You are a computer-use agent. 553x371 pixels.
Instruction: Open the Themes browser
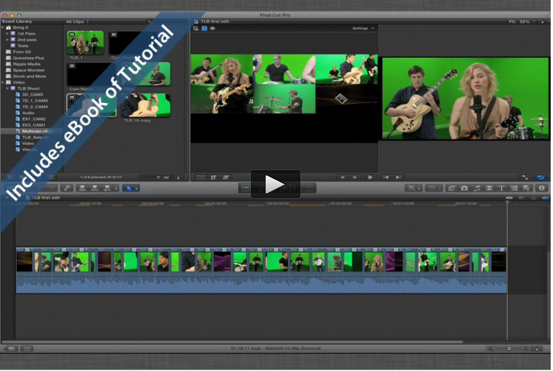click(526, 188)
